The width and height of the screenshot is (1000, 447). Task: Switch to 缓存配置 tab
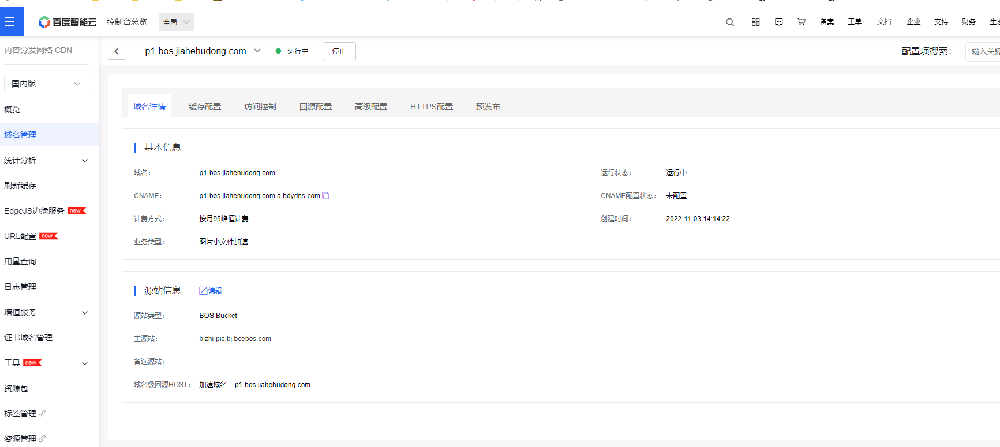coord(205,107)
